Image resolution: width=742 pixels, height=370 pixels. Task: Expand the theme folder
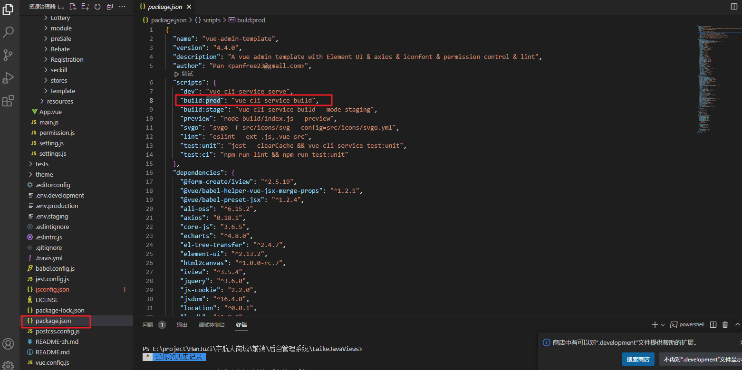(44, 174)
